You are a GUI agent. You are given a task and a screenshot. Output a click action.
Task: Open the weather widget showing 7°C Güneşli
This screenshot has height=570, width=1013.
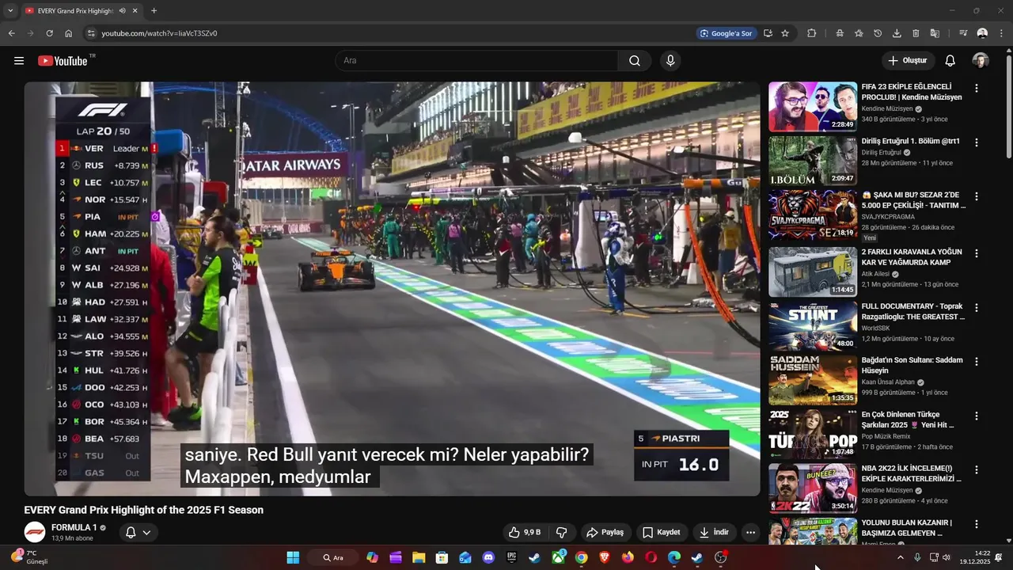(30, 557)
